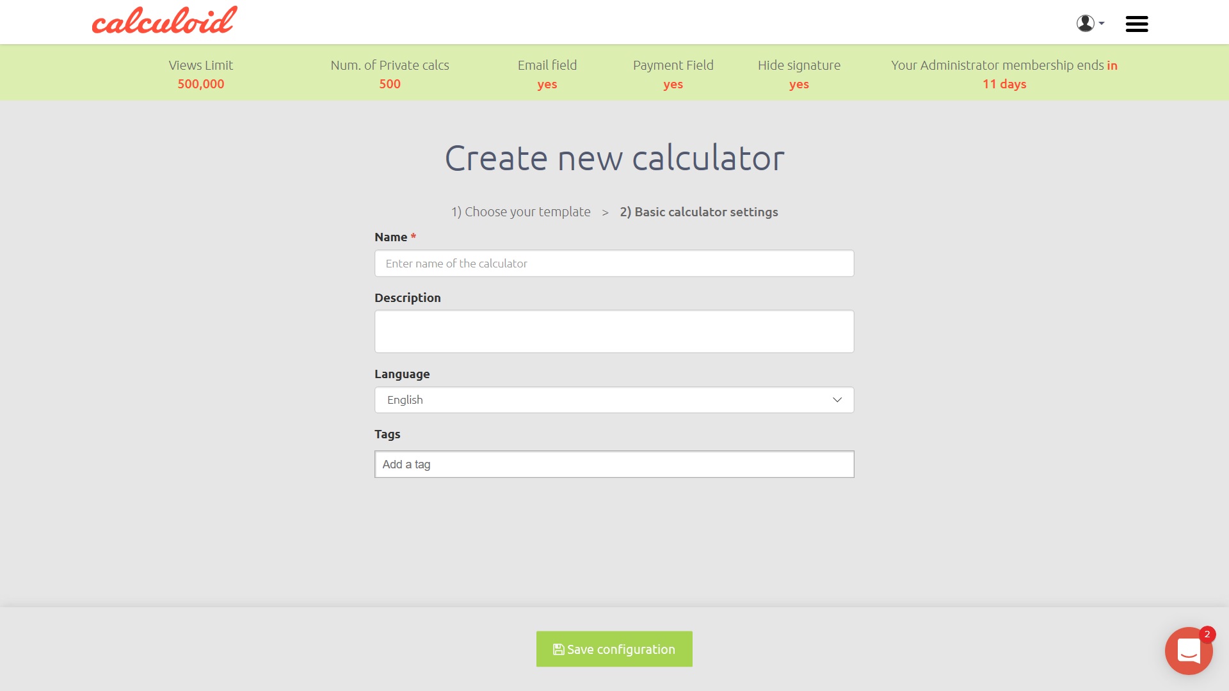Click into the Name input field
Viewport: 1229px width, 691px height.
[614, 264]
